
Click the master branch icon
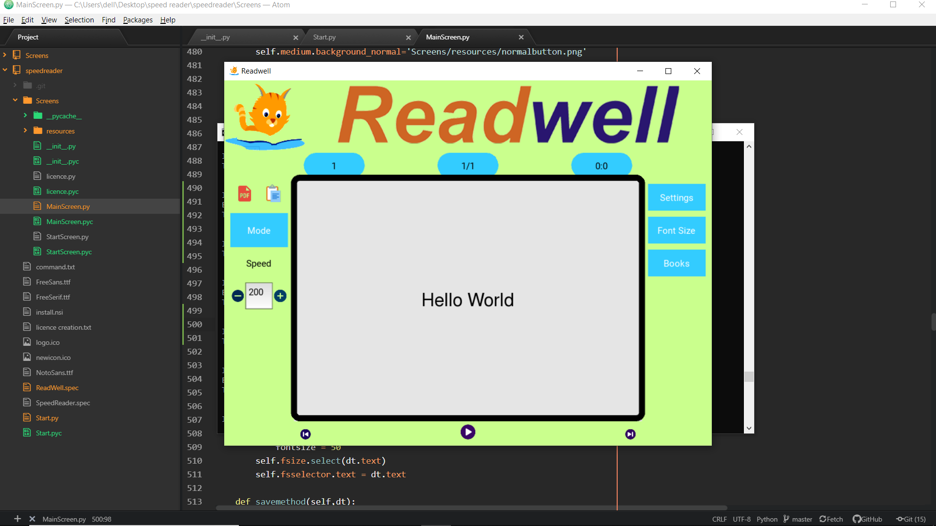[x=786, y=519]
